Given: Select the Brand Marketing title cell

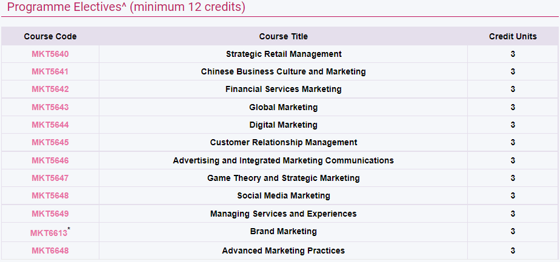Looking at the screenshot, I should point(283,231).
